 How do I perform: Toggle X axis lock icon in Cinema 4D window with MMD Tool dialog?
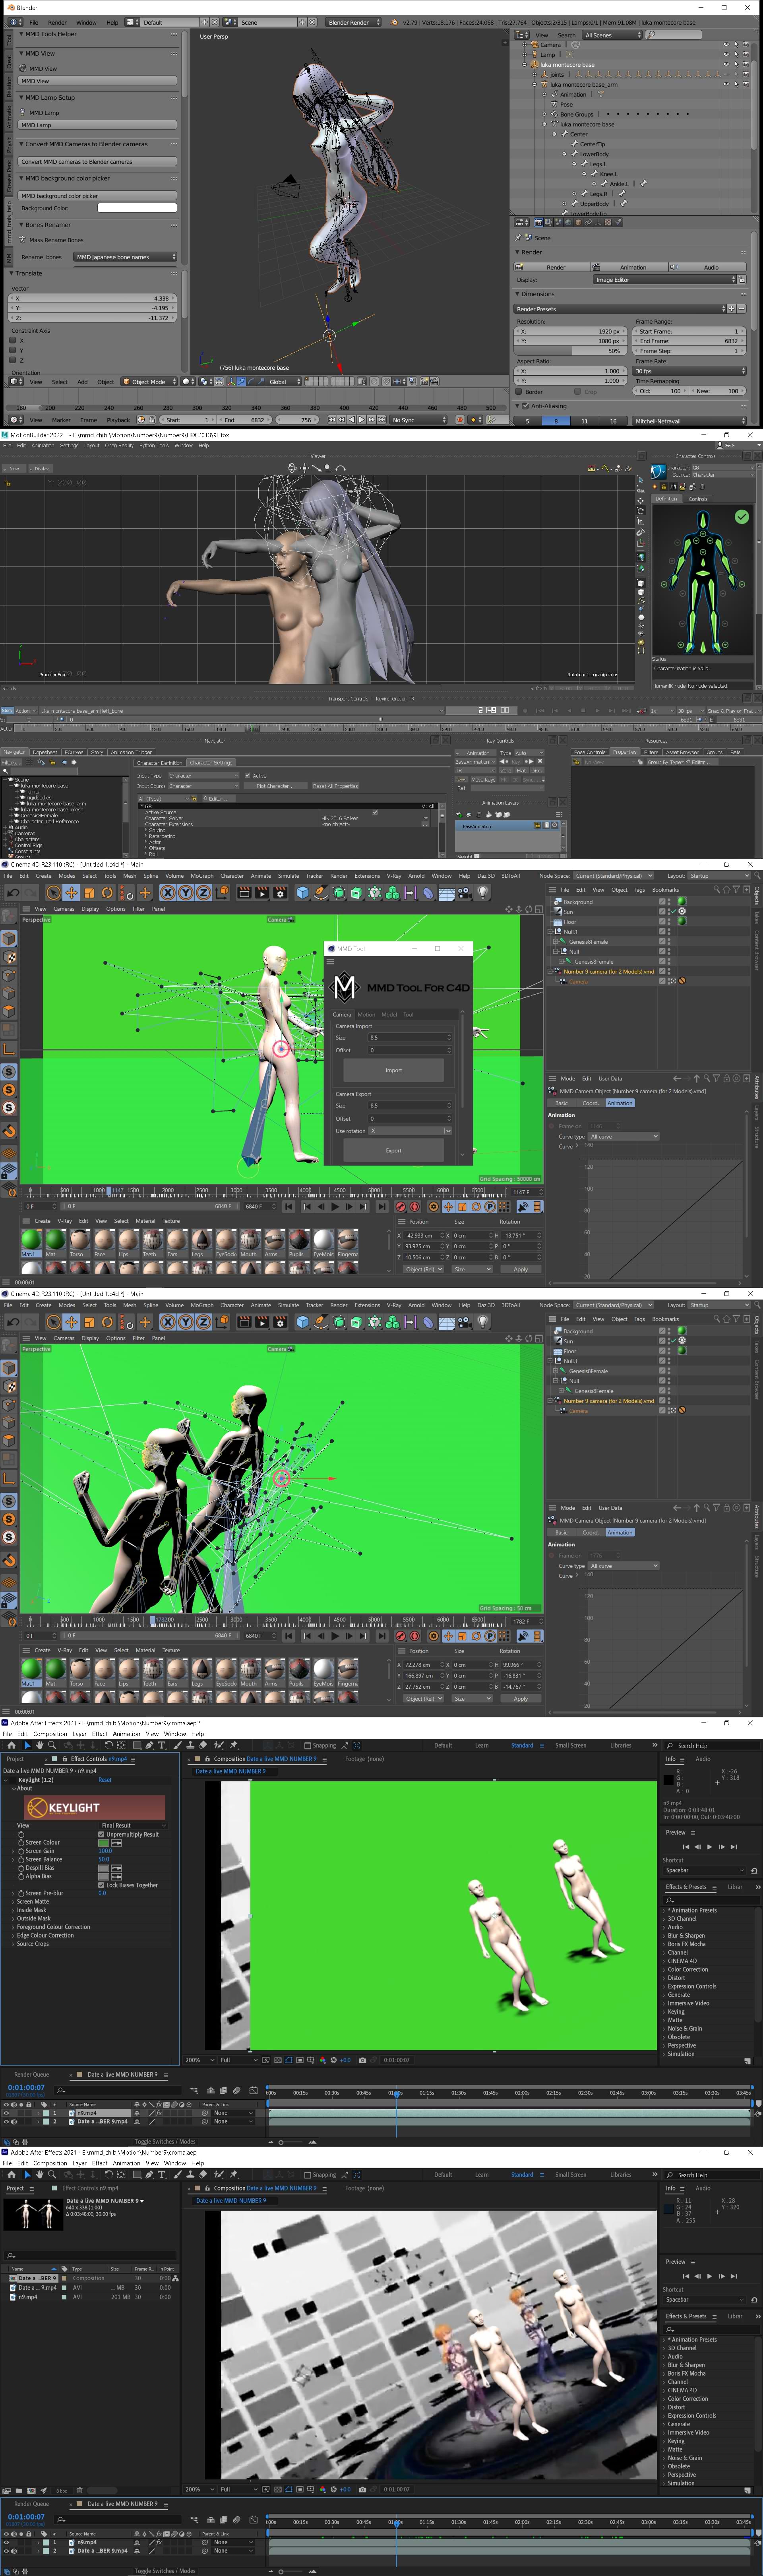click(x=168, y=892)
